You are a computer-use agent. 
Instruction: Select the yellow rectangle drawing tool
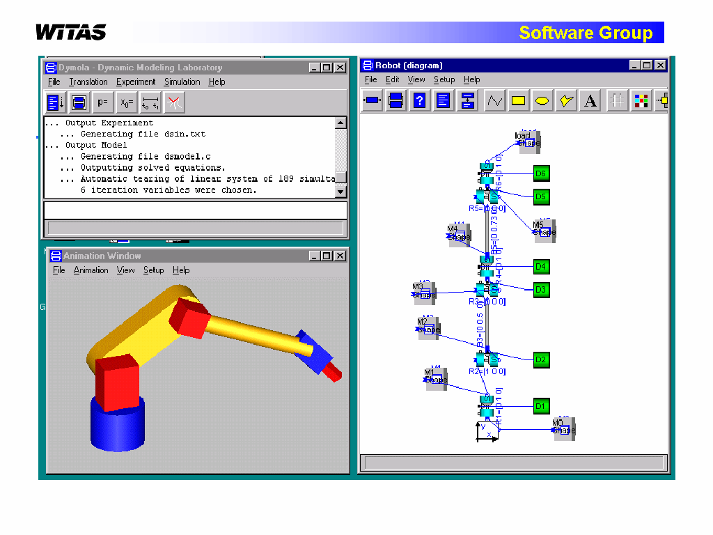(x=518, y=100)
